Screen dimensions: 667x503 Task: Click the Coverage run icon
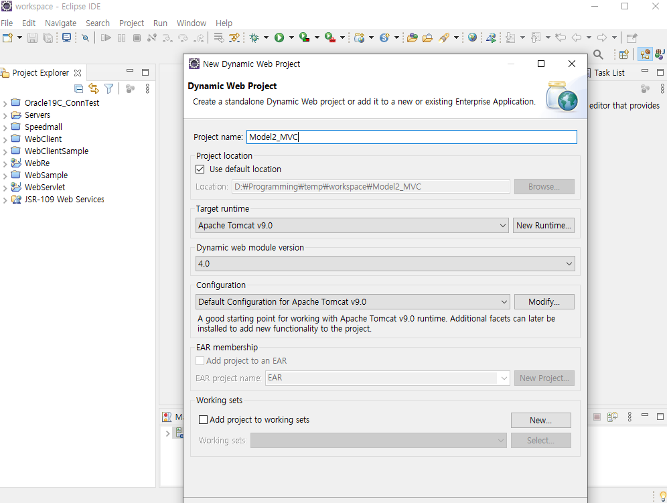coord(304,38)
